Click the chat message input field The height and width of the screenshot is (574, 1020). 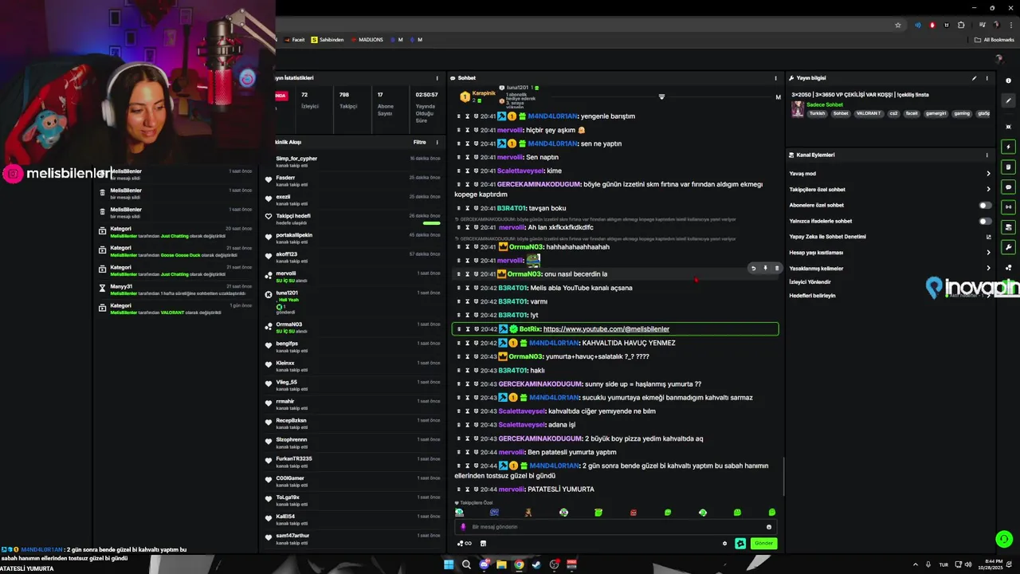tap(615, 527)
